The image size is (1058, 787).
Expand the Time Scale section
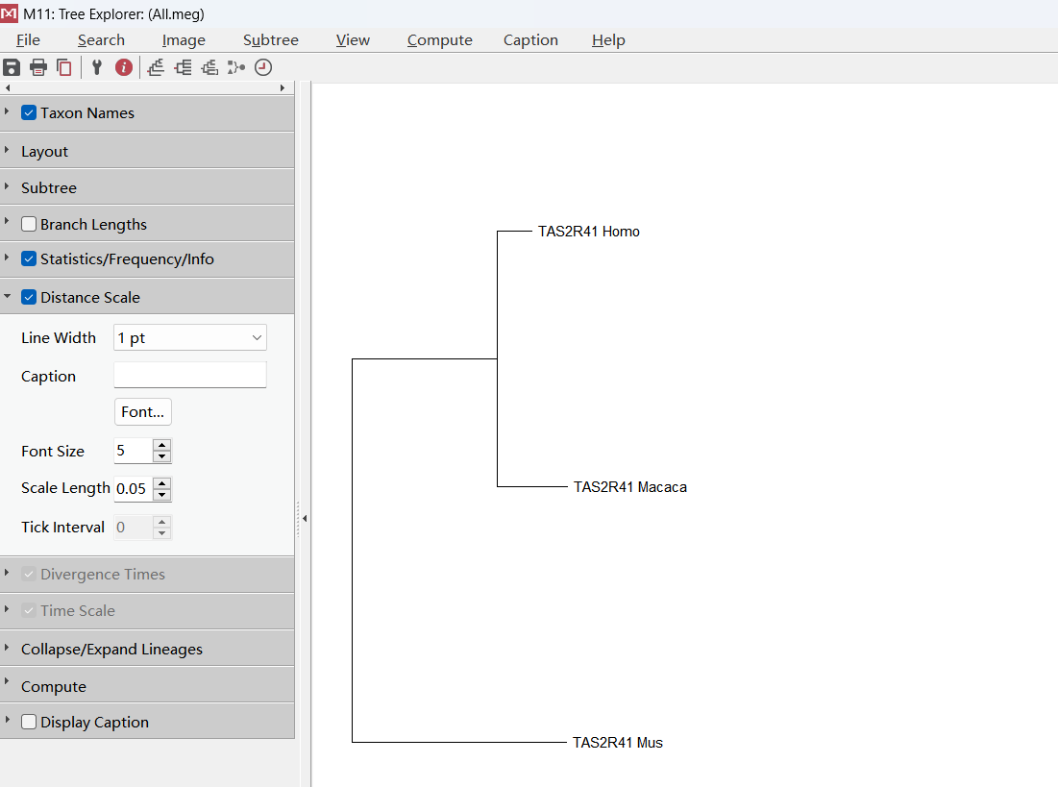(x=7, y=608)
